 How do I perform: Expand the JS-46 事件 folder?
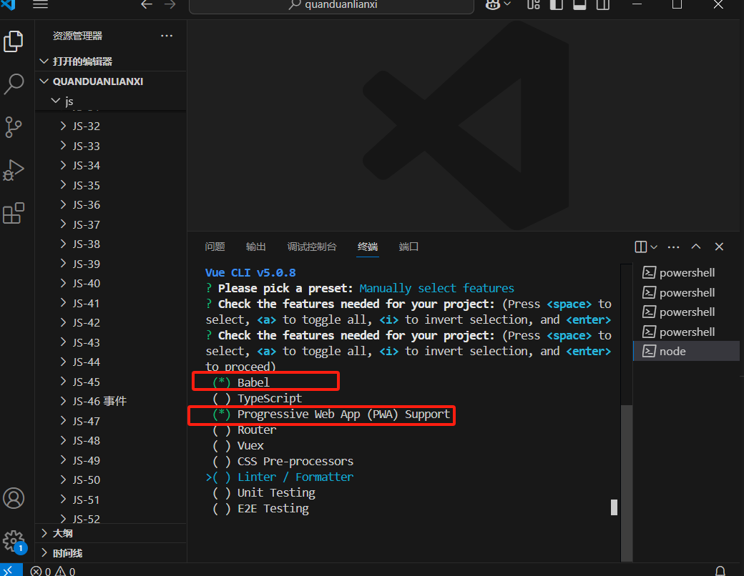pos(111,402)
